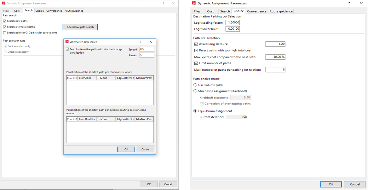Click MaxNumPass header in zone/zone table
Screen dimensions: 368x190
pos(144,78)
